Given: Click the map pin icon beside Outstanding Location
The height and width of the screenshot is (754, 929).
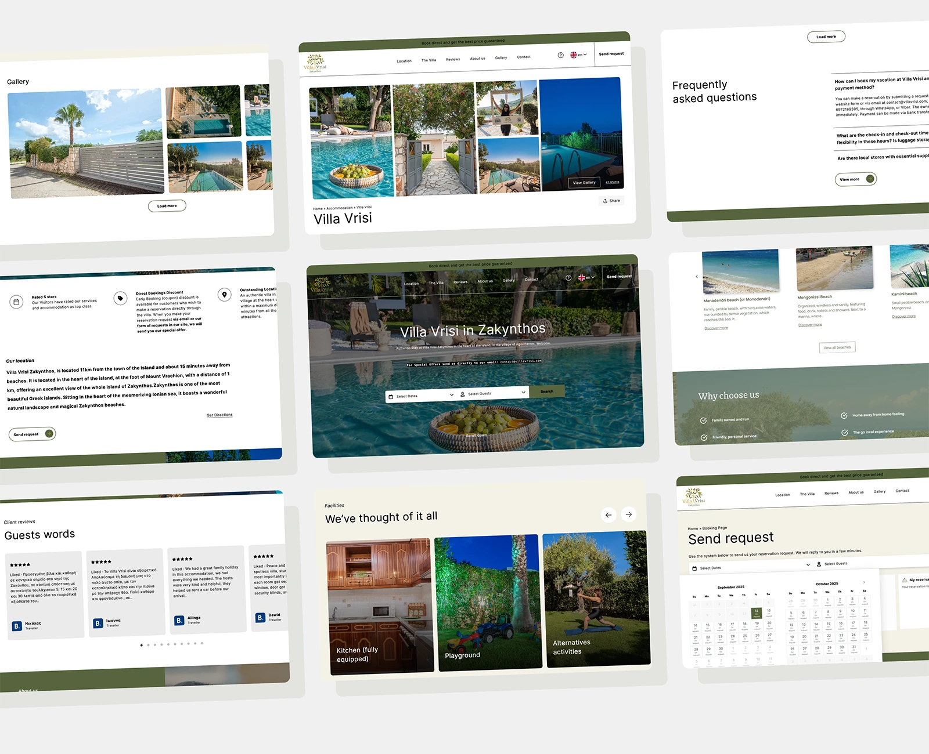Looking at the screenshot, I should click(225, 295).
